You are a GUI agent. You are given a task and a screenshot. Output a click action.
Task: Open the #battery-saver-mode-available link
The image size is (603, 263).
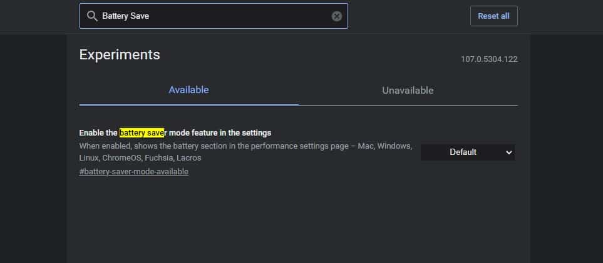tap(134, 172)
